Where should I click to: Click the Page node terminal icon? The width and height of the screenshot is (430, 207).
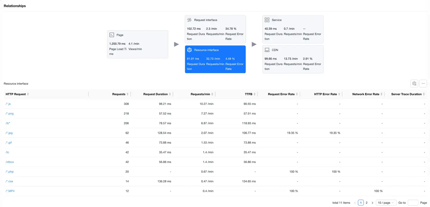pos(112,35)
